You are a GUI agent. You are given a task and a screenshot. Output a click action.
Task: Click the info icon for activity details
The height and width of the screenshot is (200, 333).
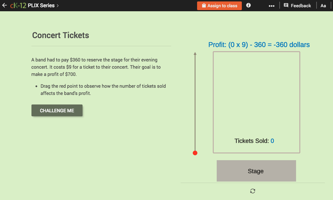[248, 5]
